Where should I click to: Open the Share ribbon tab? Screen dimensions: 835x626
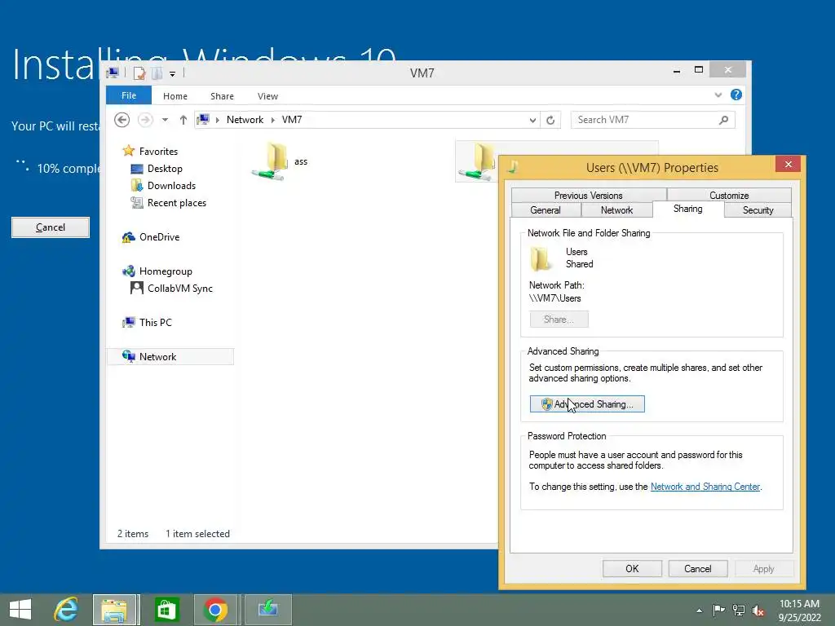pos(222,96)
